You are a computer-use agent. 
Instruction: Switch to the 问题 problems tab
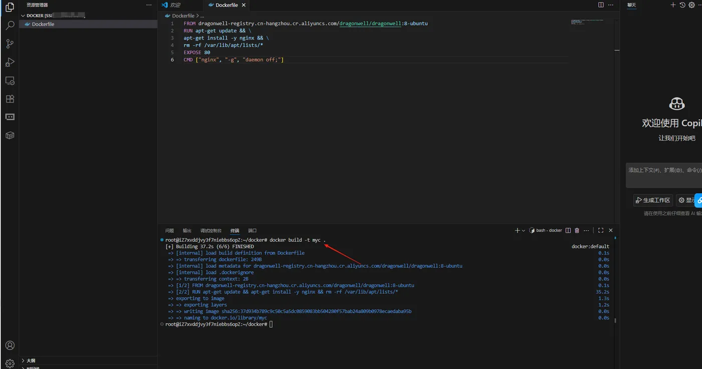(x=169, y=230)
